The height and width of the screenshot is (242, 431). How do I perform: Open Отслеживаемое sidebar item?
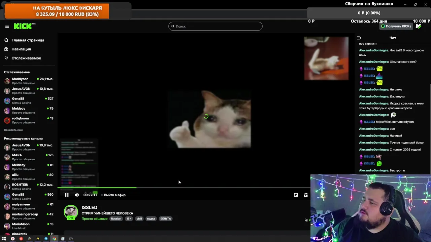pyautogui.click(x=26, y=58)
